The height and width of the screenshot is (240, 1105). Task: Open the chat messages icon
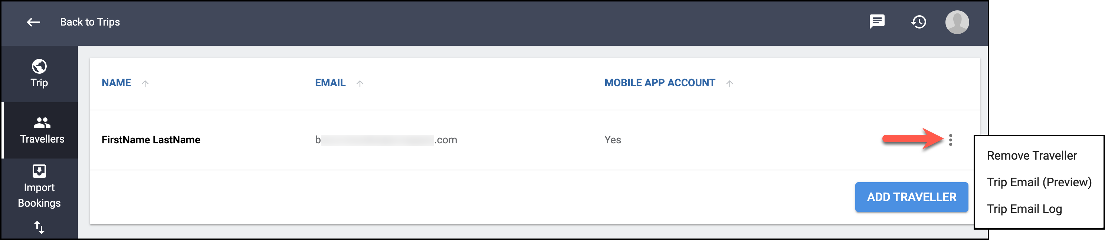point(877,22)
